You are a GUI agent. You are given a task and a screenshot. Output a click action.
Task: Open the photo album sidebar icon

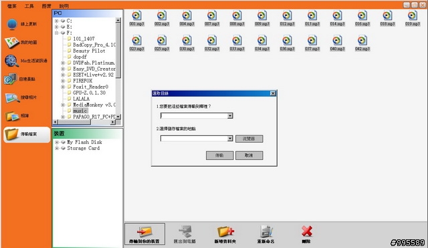click(12, 116)
